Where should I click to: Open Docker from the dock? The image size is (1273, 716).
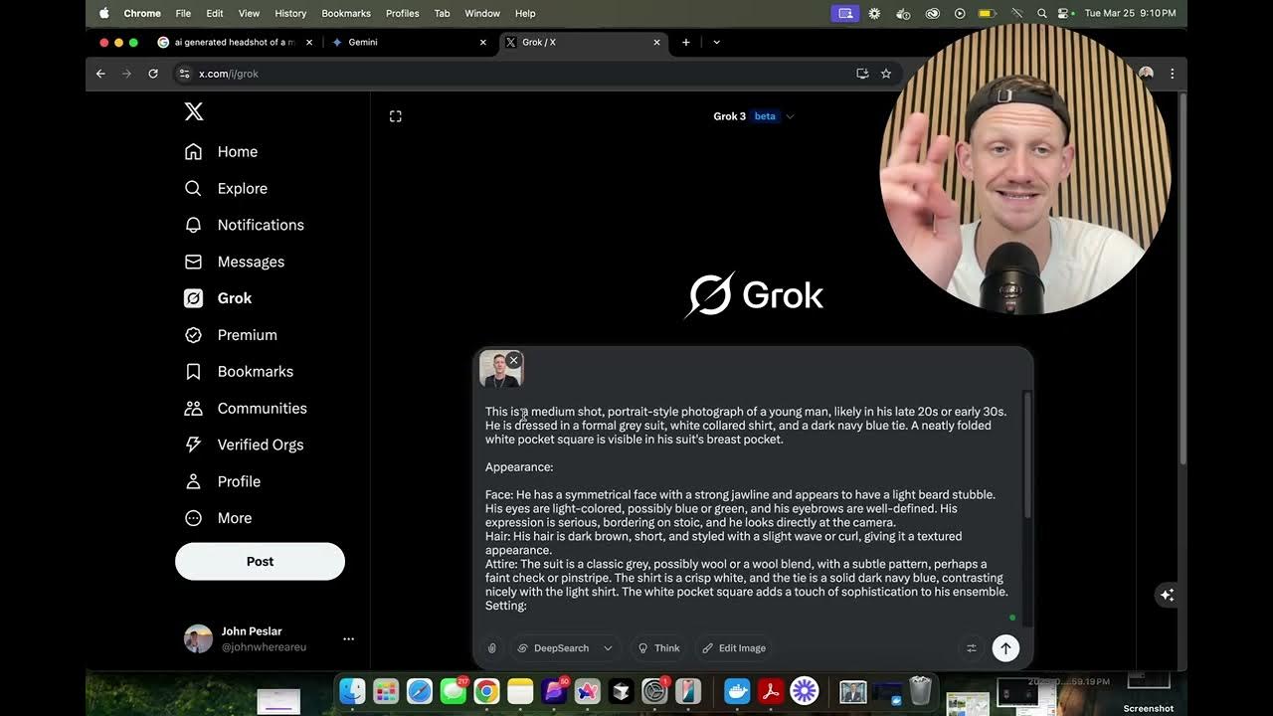point(737,690)
